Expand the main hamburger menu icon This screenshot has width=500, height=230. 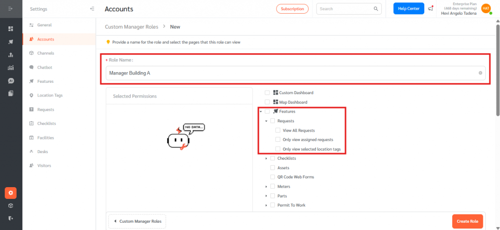tap(11, 9)
